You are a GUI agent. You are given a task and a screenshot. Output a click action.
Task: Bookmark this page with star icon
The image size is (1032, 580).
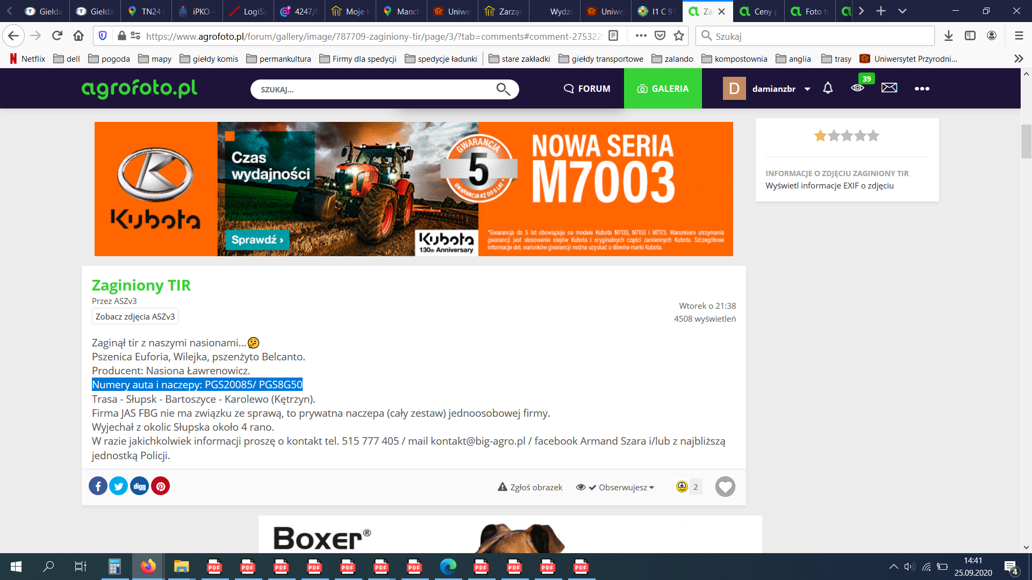679,36
